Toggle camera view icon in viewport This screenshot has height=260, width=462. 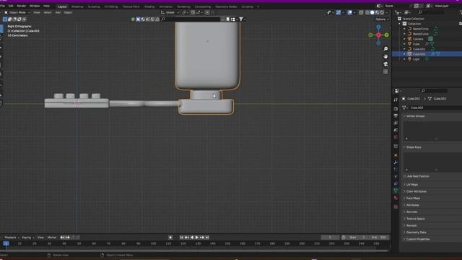click(x=385, y=64)
